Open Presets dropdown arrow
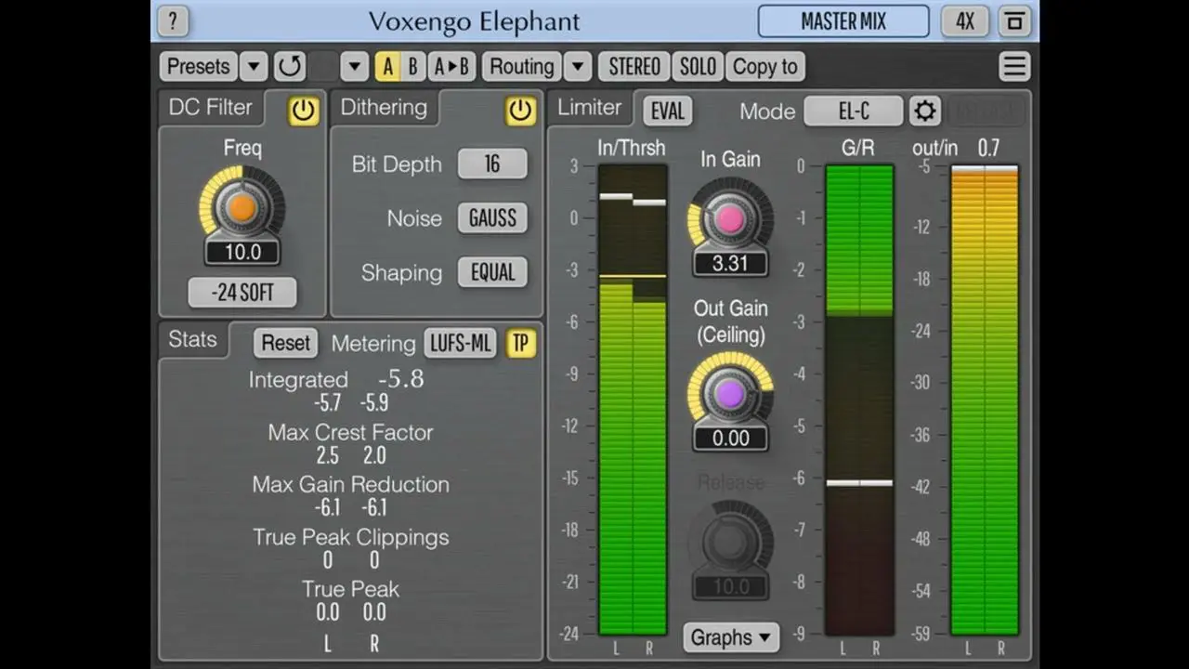 (254, 66)
